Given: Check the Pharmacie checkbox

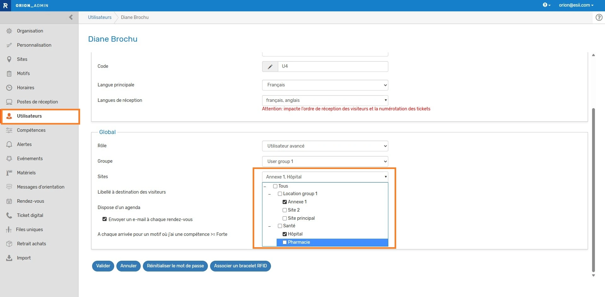Looking at the screenshot, I should (x=285, y=242).
